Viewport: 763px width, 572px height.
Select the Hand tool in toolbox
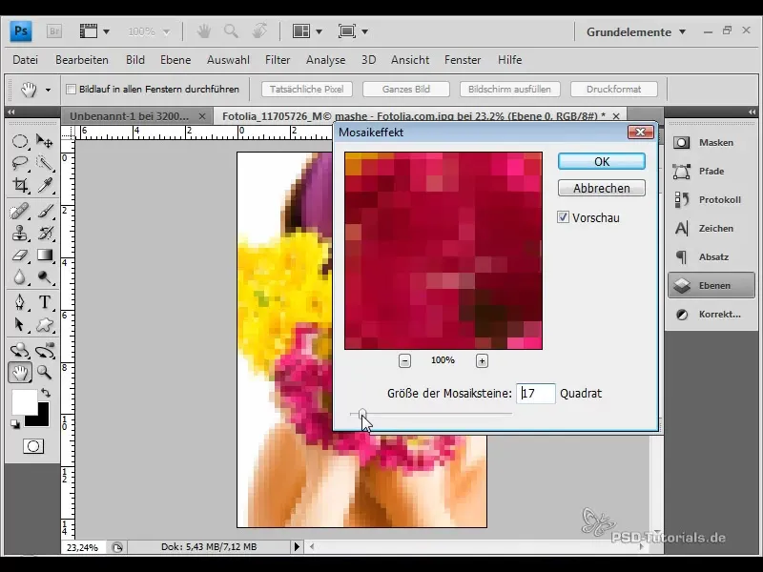click(x=19, y=373)
